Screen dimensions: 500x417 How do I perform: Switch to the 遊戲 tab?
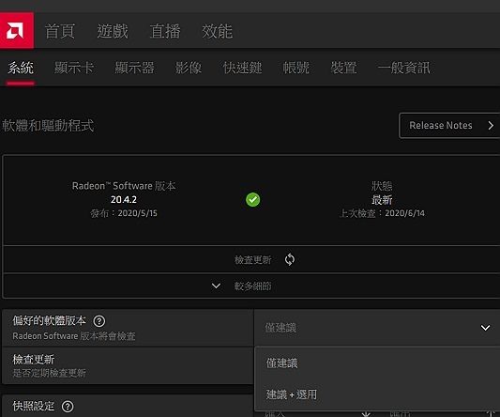(x=113, y=31)
